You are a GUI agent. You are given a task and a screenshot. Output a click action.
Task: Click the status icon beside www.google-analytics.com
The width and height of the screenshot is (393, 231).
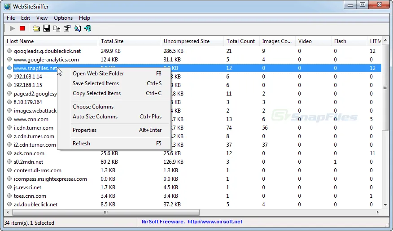[9, 59]
